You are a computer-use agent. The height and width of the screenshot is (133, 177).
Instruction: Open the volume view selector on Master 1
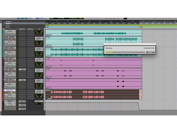pyautogui.click(x=10, y=103)
